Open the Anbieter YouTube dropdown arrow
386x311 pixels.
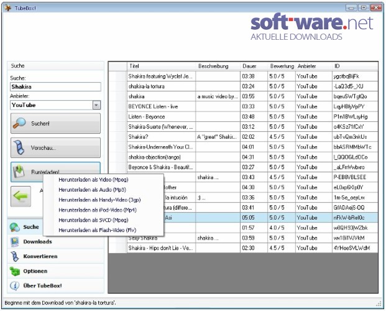coord(96,105)
